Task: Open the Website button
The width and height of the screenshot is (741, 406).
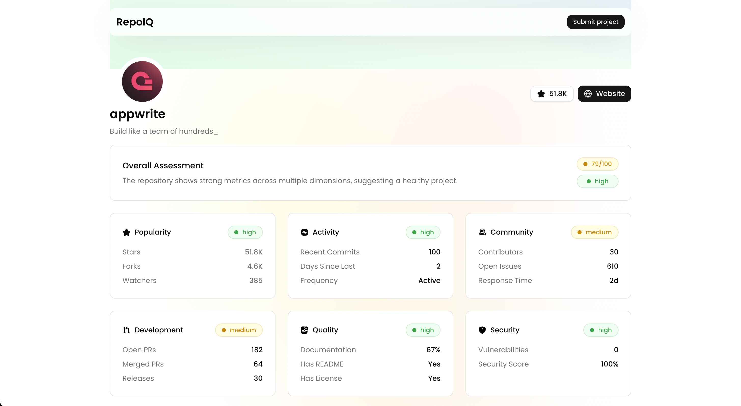Action: (604, 93)
